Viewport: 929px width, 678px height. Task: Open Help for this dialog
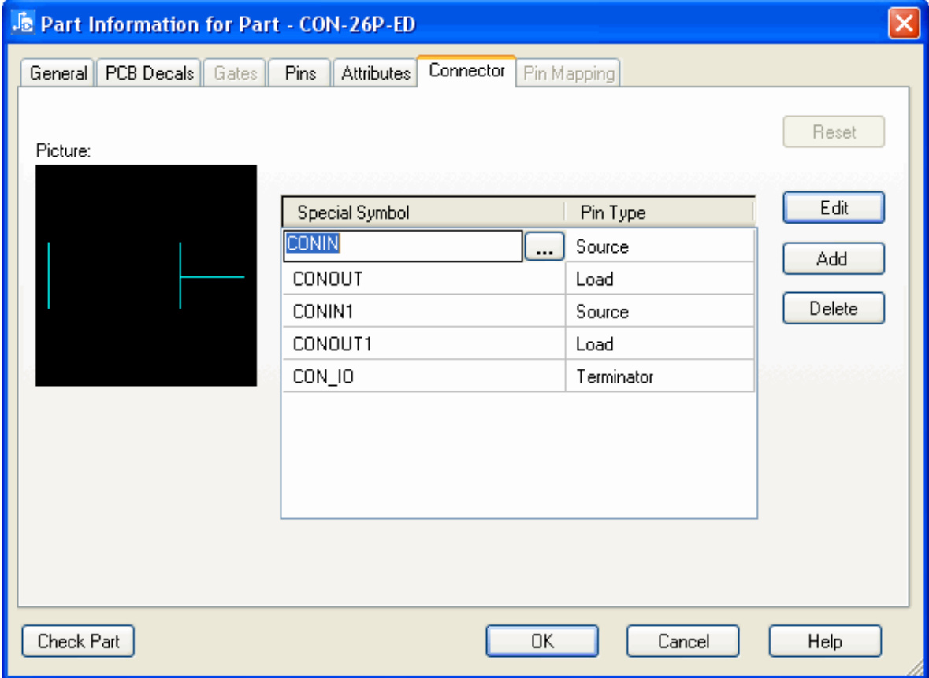coord(824,641)
